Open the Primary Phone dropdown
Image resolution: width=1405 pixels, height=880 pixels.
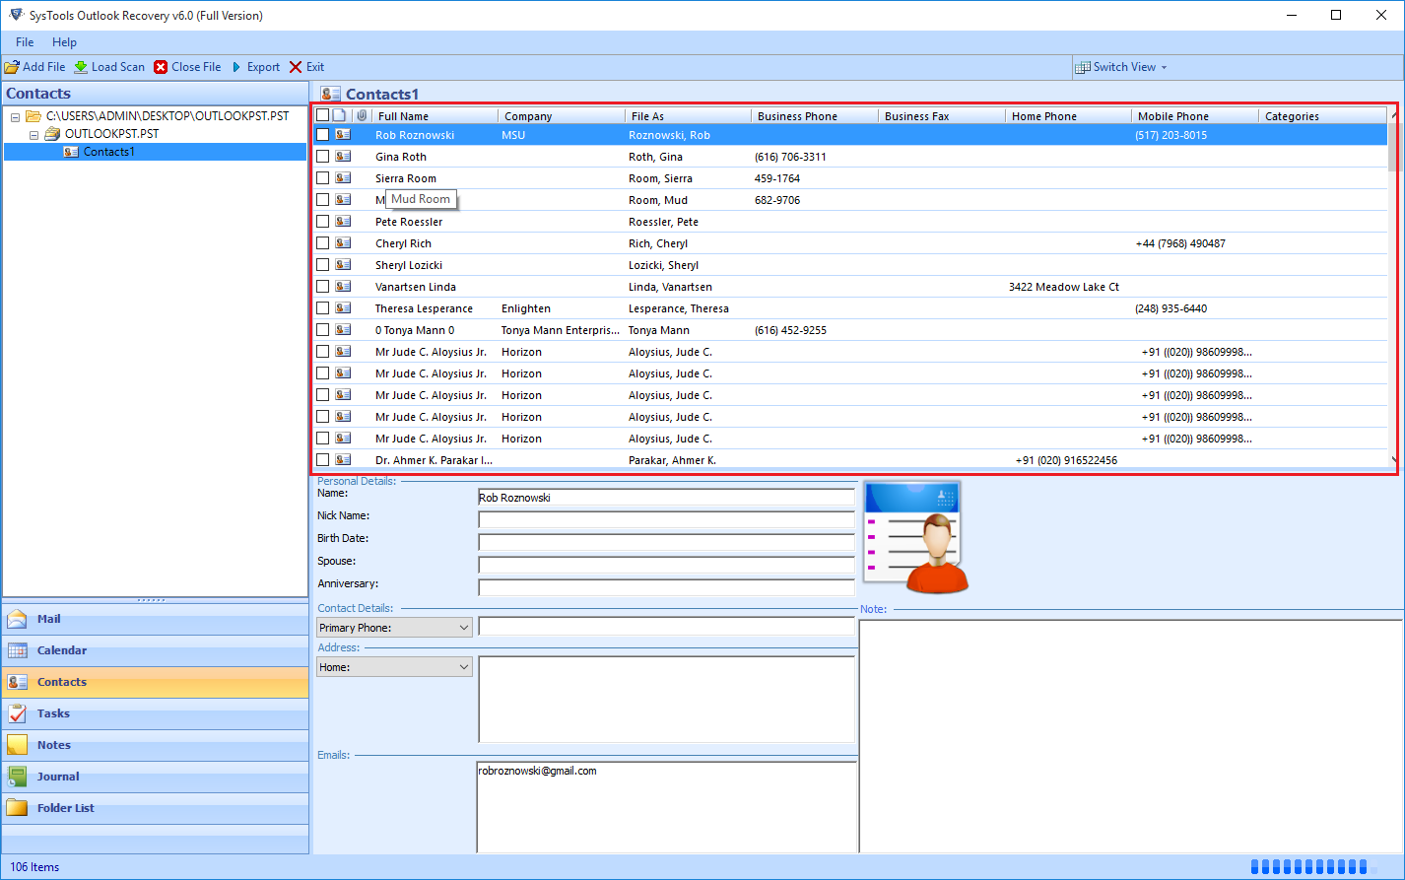pyautogui.click(x=394, y=628)
